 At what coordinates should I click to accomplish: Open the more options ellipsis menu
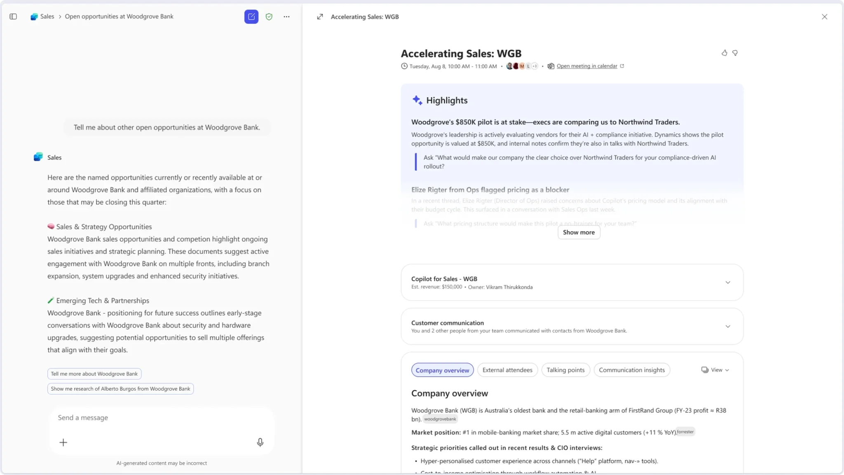pyautogui.click(x=286, y=16)
